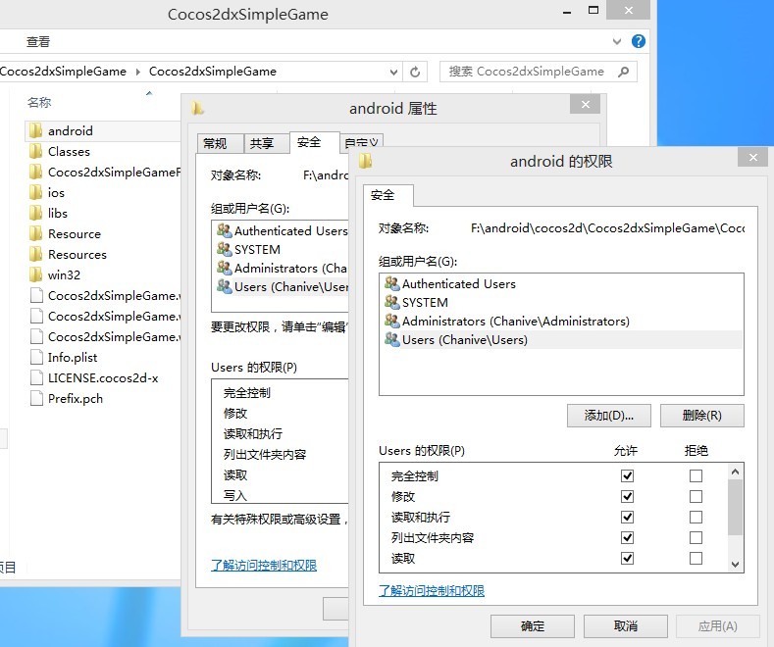Viewport: 774px width, 647px height.
Task: Click Administrators icon in android properties dialog
Action: pos(225,269)
